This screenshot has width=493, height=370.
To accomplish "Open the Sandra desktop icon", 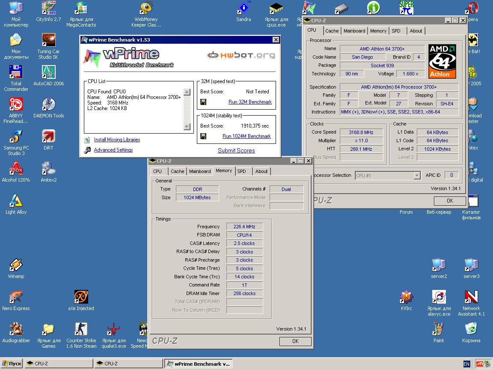I will click(244, 9).
